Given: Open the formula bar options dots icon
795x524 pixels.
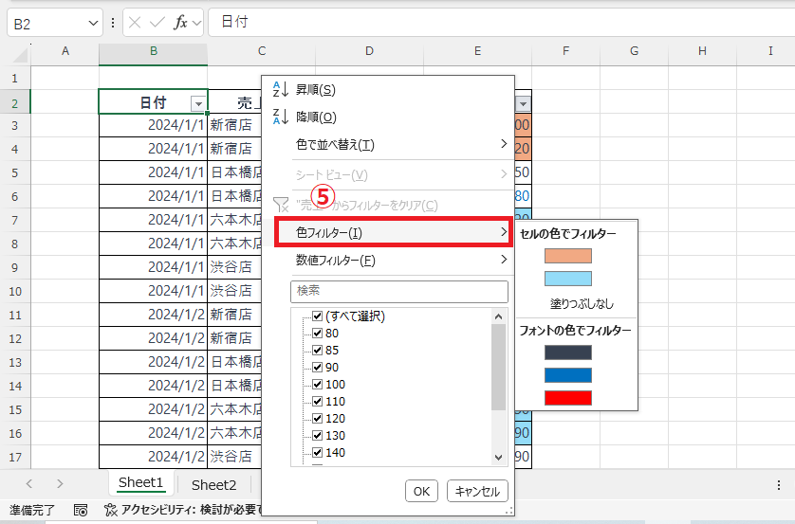Looking at the screenshot, I should [x=113, y=23].
